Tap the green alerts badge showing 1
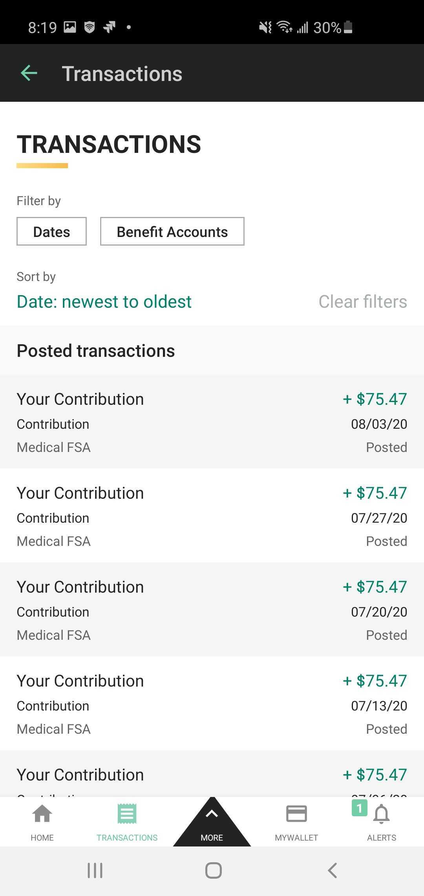 359,808
